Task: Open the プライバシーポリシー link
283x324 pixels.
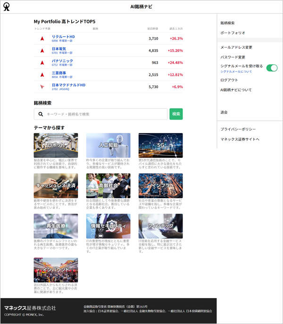Action: 238,129
